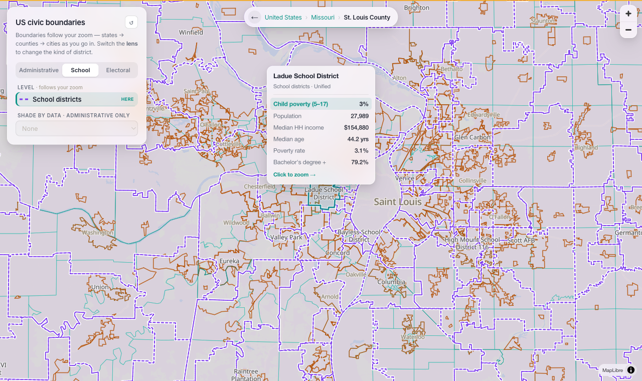The height and width of the screenshot is (381, 642).
Task: Click the Highland label on map
Action: click(586, 147)
